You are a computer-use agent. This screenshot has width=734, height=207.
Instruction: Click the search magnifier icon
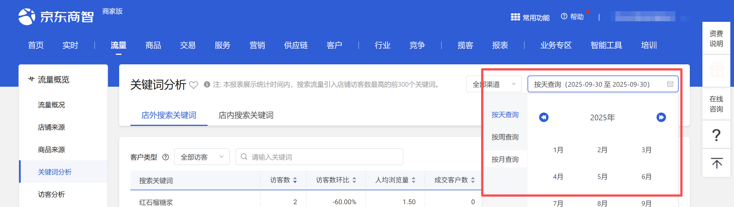[244, 157]
